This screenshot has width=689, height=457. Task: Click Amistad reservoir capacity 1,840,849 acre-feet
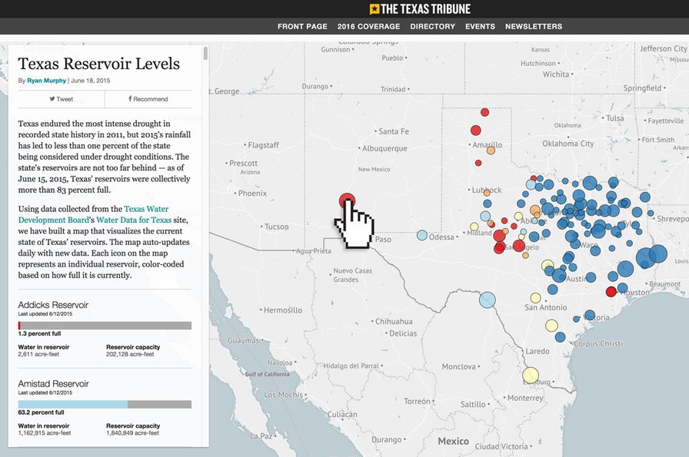pyautogui.click(x=132, y=433)
